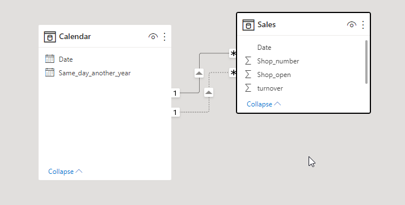Click the Sales table field list scrollbar
The height and width of the screenshot is (205, 405).
(366, 62)
